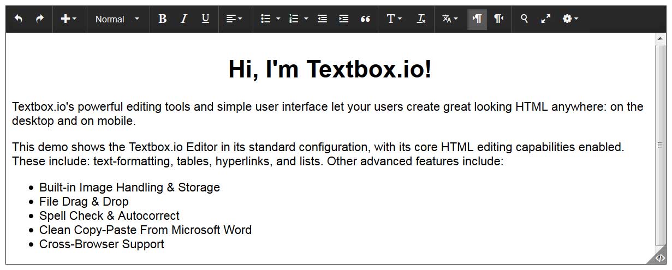
Task: Expand numbered list style options arrow
Action: pos(306,19)
